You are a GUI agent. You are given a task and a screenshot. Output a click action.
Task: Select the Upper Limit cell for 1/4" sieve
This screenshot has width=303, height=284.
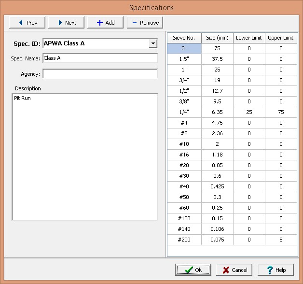coord(281,112)
